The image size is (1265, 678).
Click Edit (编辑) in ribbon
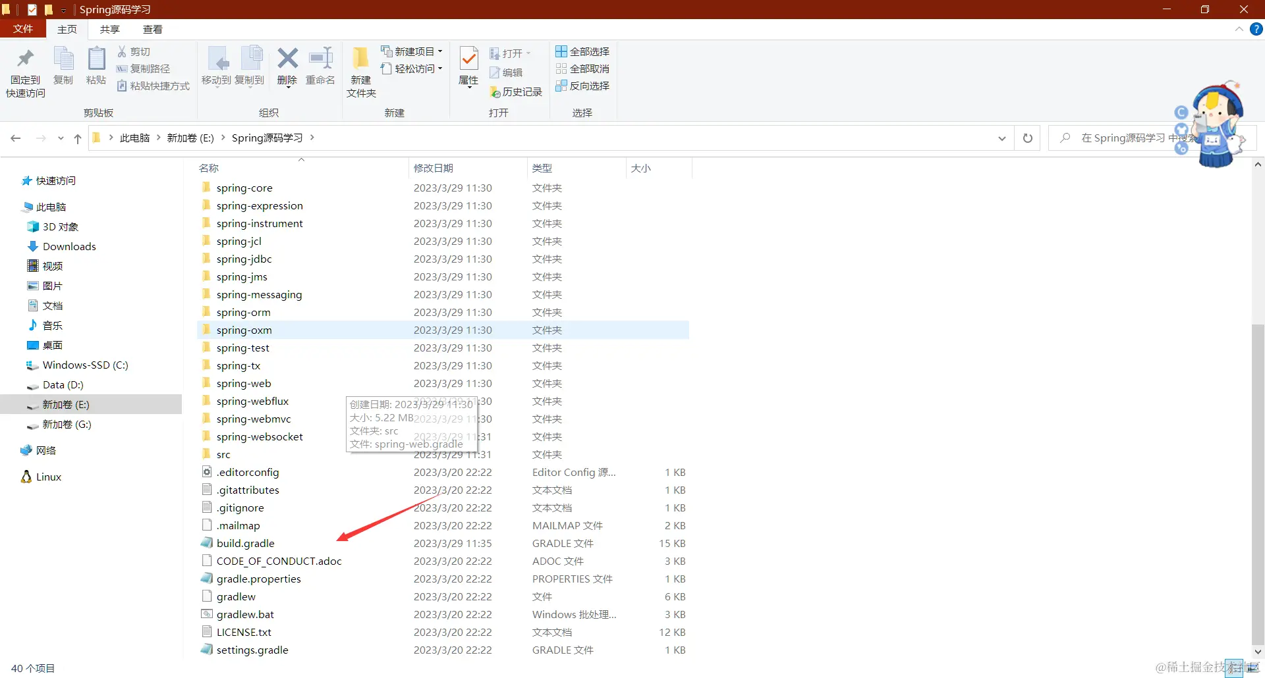tap(506, 72)
